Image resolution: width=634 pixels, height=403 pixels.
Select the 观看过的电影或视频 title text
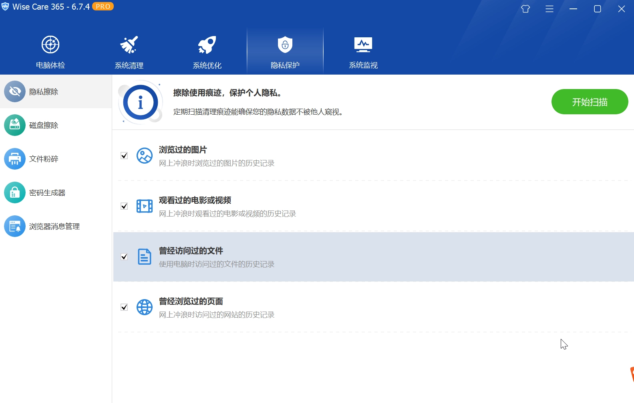pyautogui.click(x=195, y=200)
